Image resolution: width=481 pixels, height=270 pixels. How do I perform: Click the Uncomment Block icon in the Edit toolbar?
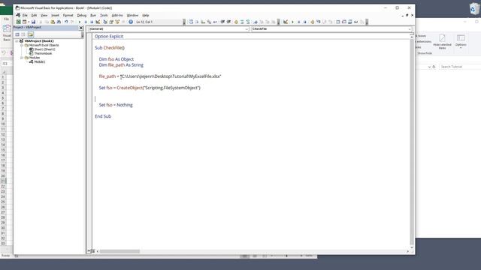pos(248,22)
